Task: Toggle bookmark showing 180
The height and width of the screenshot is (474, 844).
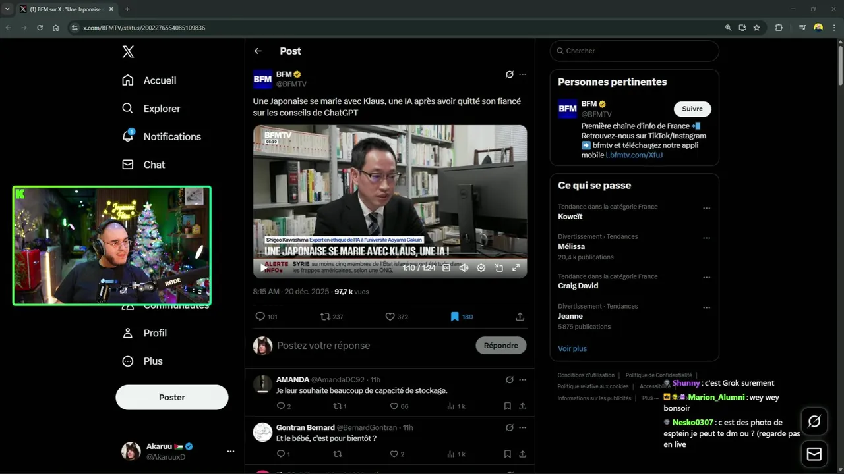Action: (x=461, y=317)
